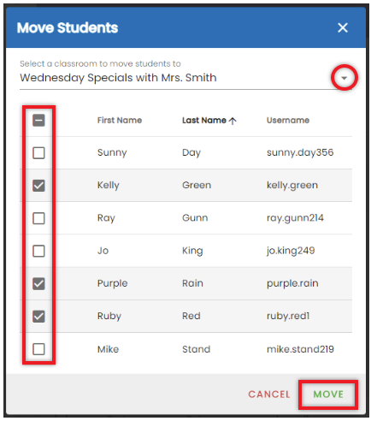Screen dimensions: 371x421
Task: Click the ascending sort arrow icon
Action: coord(233,121)
